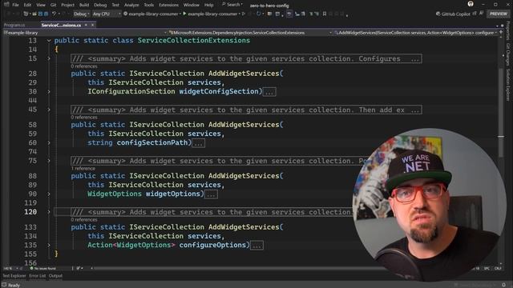Open the Debug configuration dropdown
Image resolution: width=513 pixels, height=288 pixels.
click(82, 14)
